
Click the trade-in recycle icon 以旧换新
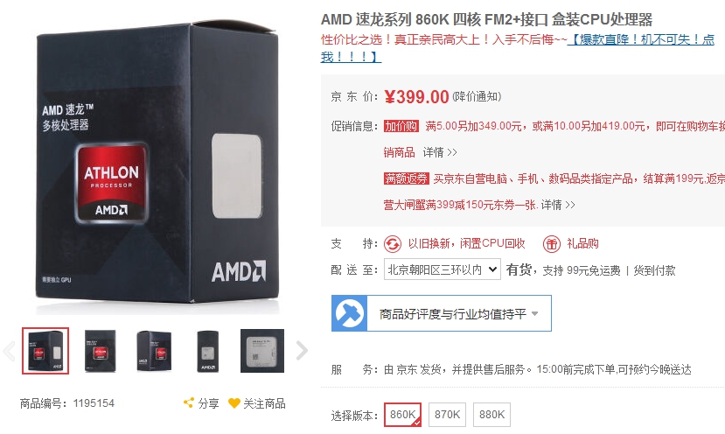(393, 244)
